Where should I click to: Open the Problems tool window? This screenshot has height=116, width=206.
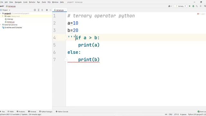click(x=21, y=111)
